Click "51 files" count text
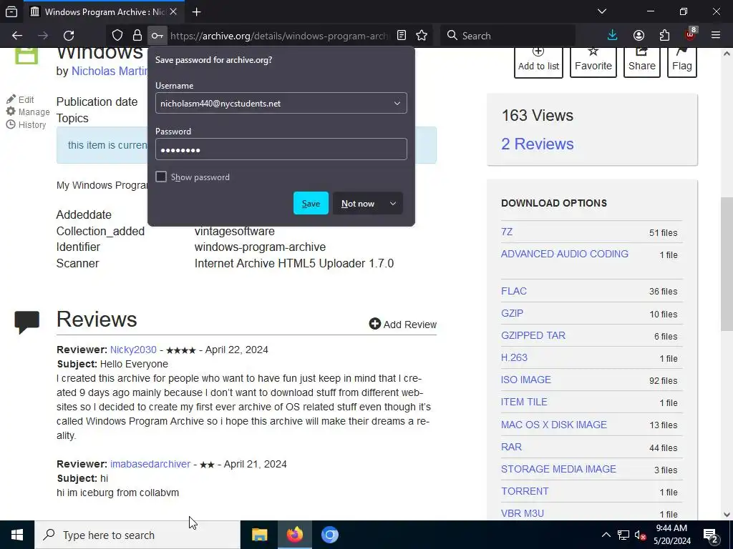Screen dimensions: 733x549 point(663,232)
